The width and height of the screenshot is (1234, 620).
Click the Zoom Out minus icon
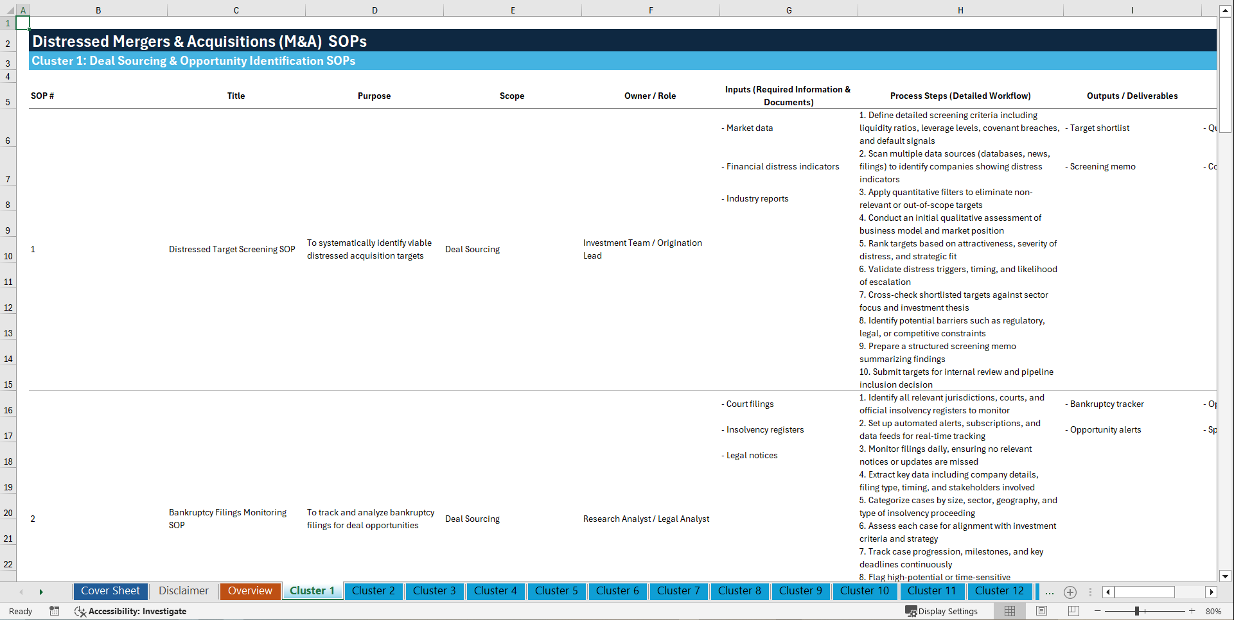[1098, 611]
